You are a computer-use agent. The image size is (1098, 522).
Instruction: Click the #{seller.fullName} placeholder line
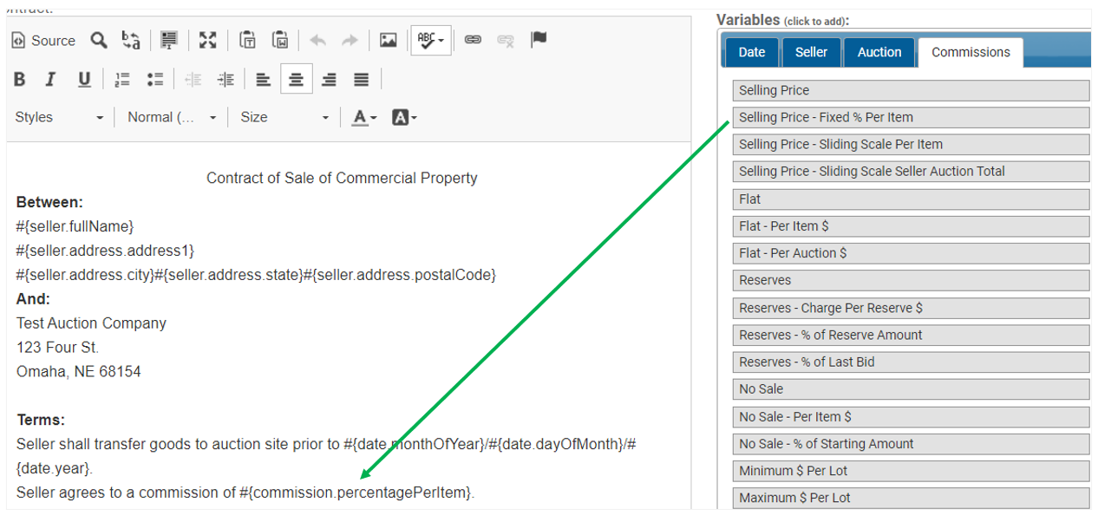pyautogui.click(x=75, y=226)
